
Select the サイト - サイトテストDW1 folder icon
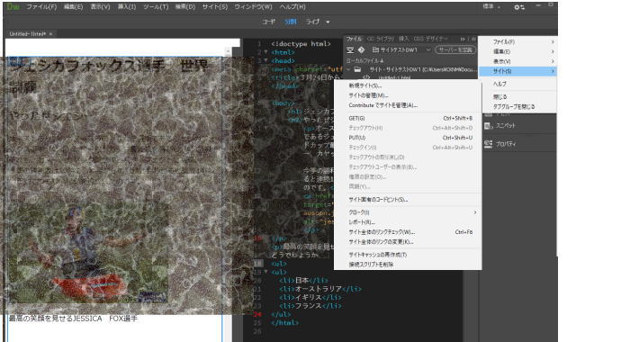point(357,69)
